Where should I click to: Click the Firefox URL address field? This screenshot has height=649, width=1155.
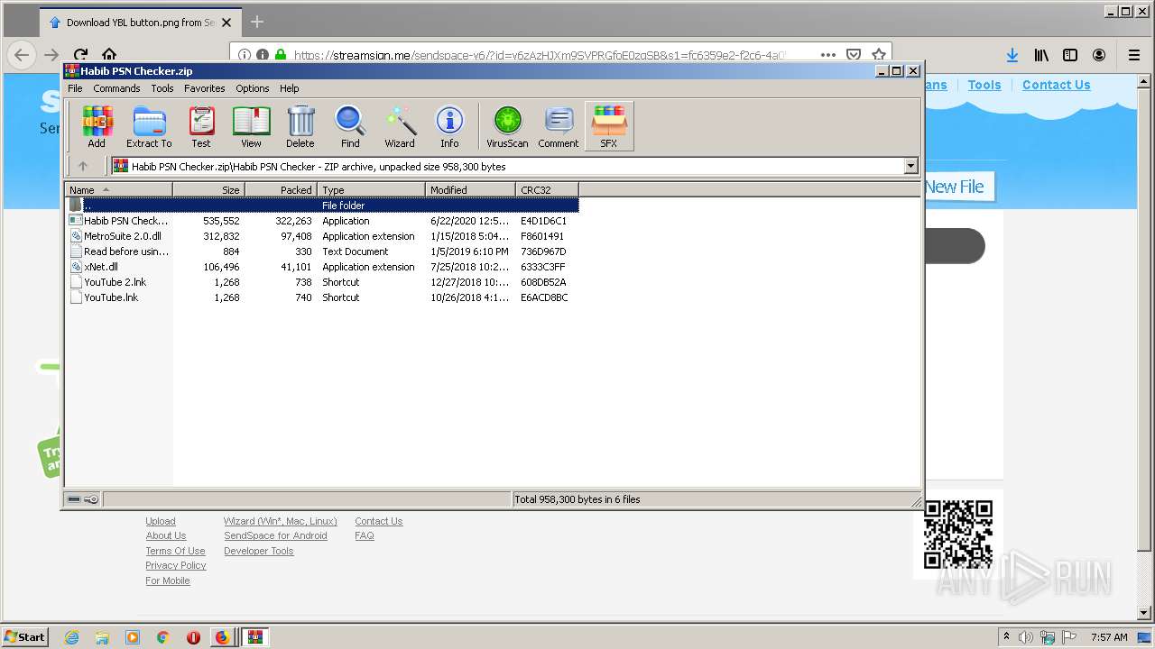[541, 55]
